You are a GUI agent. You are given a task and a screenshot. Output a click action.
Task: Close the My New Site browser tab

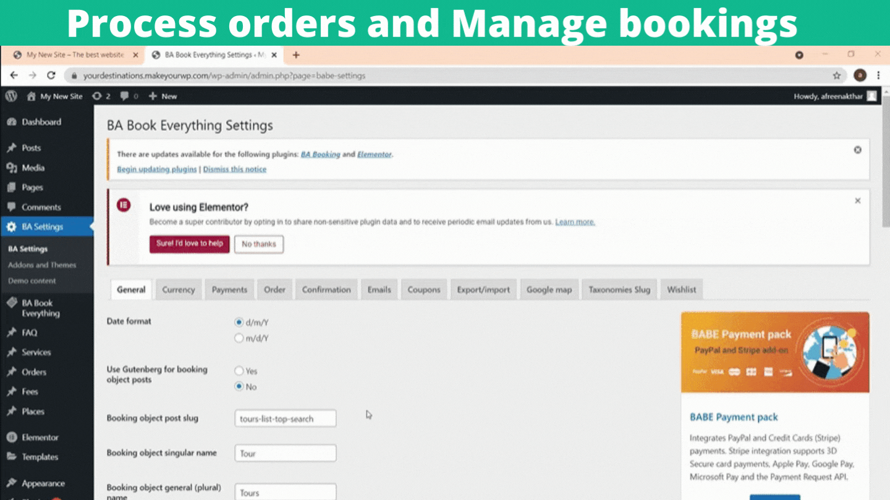click(136, 55)
